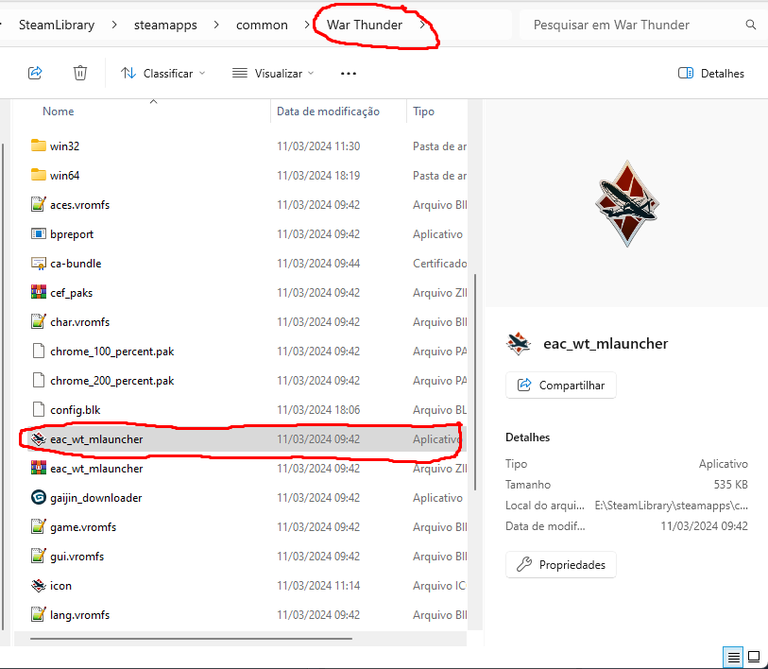Click the Delete trash can icon

[x=80, y=73]
